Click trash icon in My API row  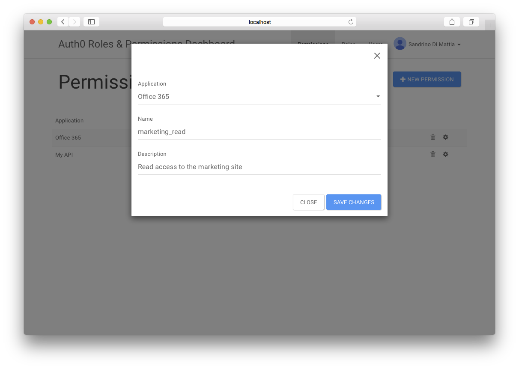[x=433, y=154]
